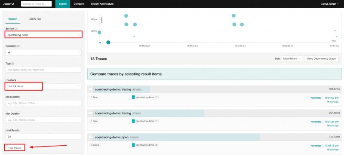Viewport: 344px width, 156px height.
Task: Click the opentracing-demo (1) tag in the 11:01:53 trace
Action: click(x=145, y=97)
